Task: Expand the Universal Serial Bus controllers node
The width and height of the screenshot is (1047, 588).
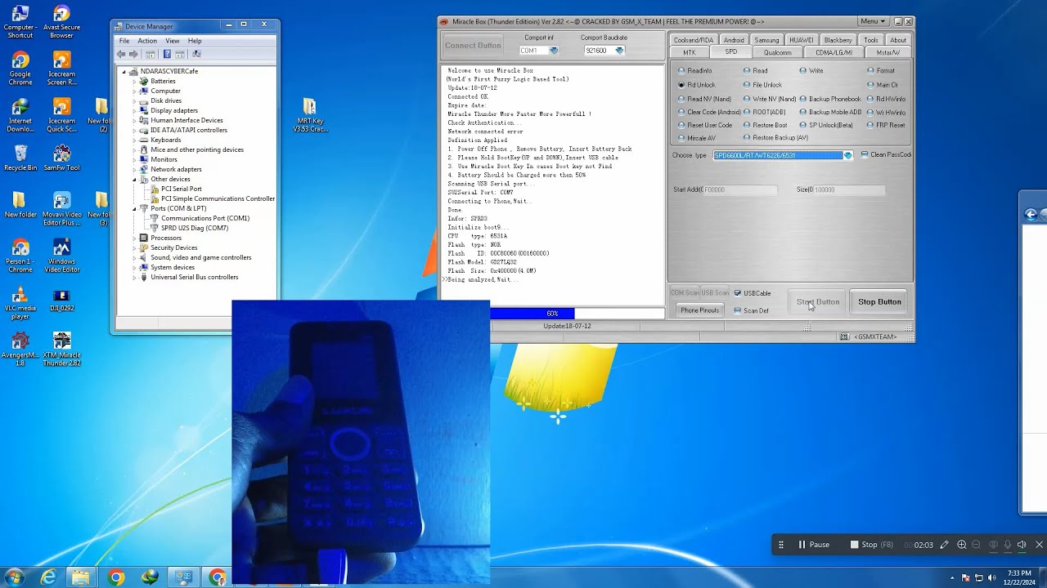Action: (x=134, y=277)
